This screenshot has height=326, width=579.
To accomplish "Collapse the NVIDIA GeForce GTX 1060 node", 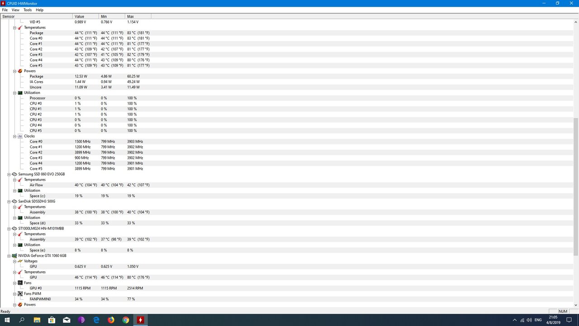I will point(9,256).
